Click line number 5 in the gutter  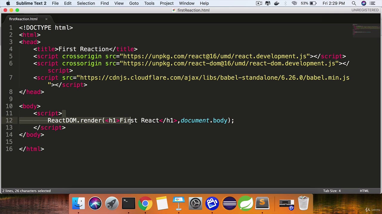click(11, 56)
